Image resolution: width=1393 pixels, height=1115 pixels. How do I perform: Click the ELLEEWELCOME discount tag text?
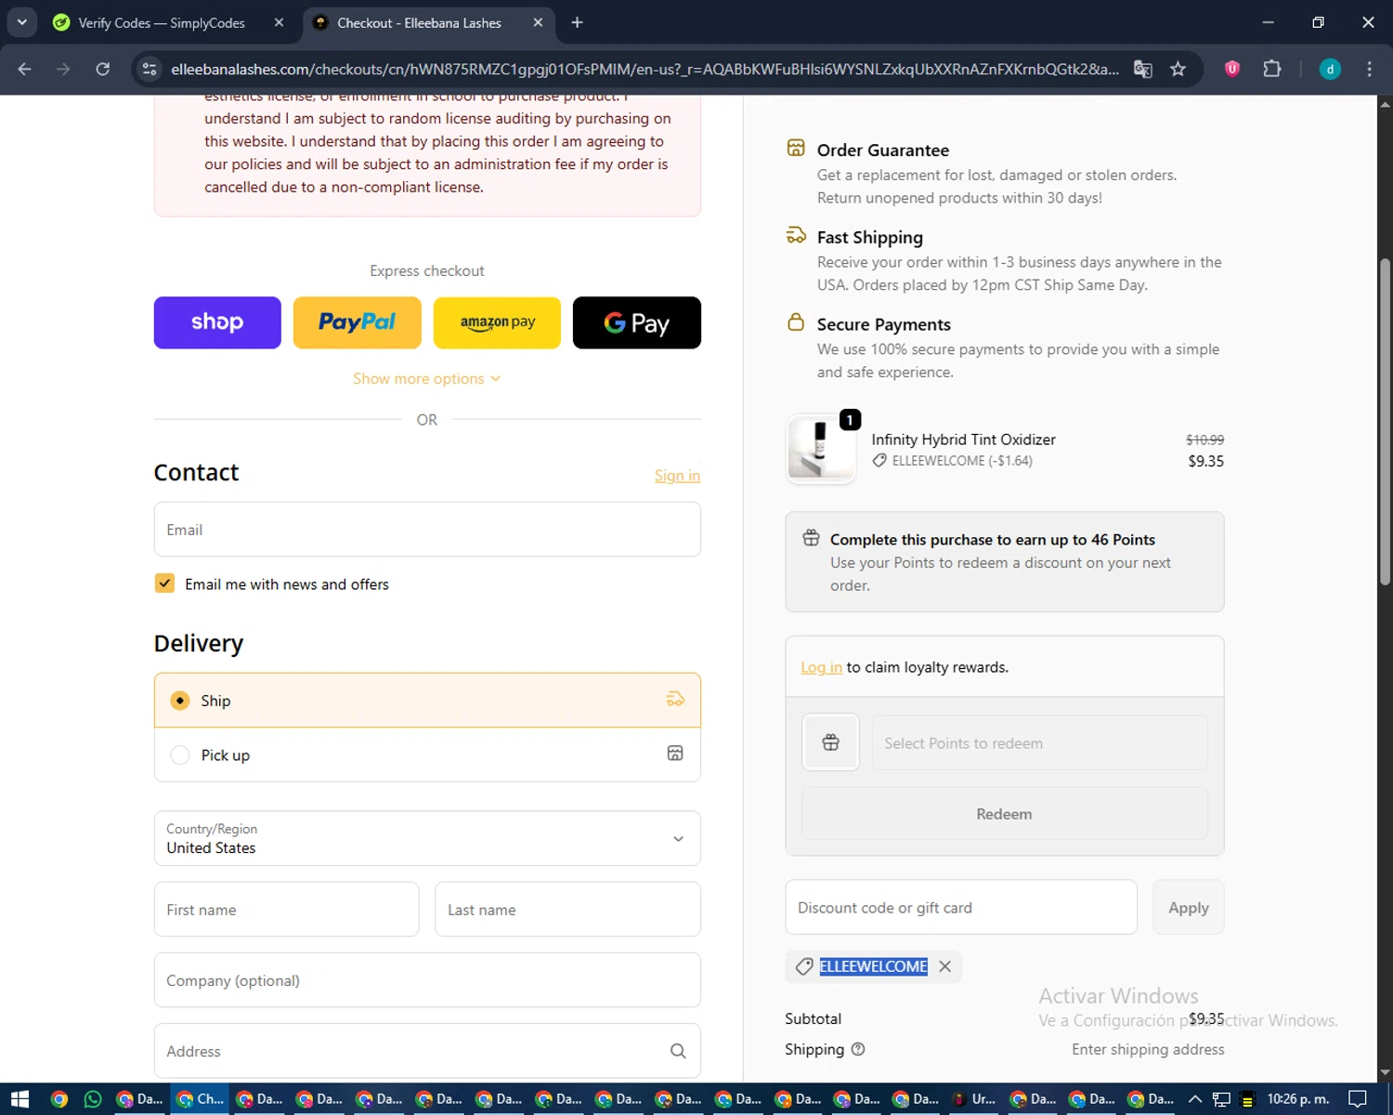click(873, 966)
